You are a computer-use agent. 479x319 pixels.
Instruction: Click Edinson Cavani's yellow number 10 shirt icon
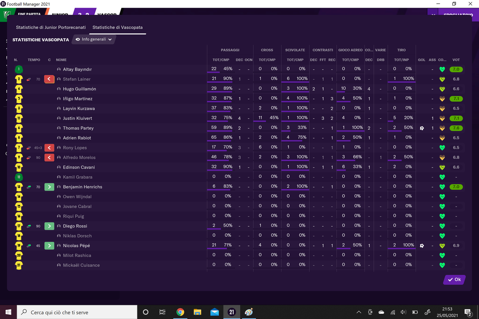19,167
